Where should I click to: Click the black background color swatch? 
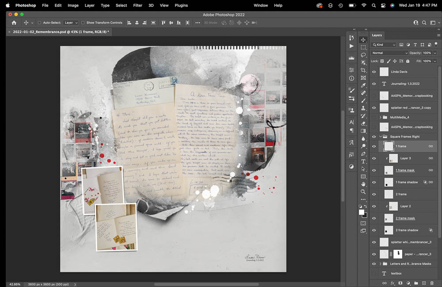point(366,216)
